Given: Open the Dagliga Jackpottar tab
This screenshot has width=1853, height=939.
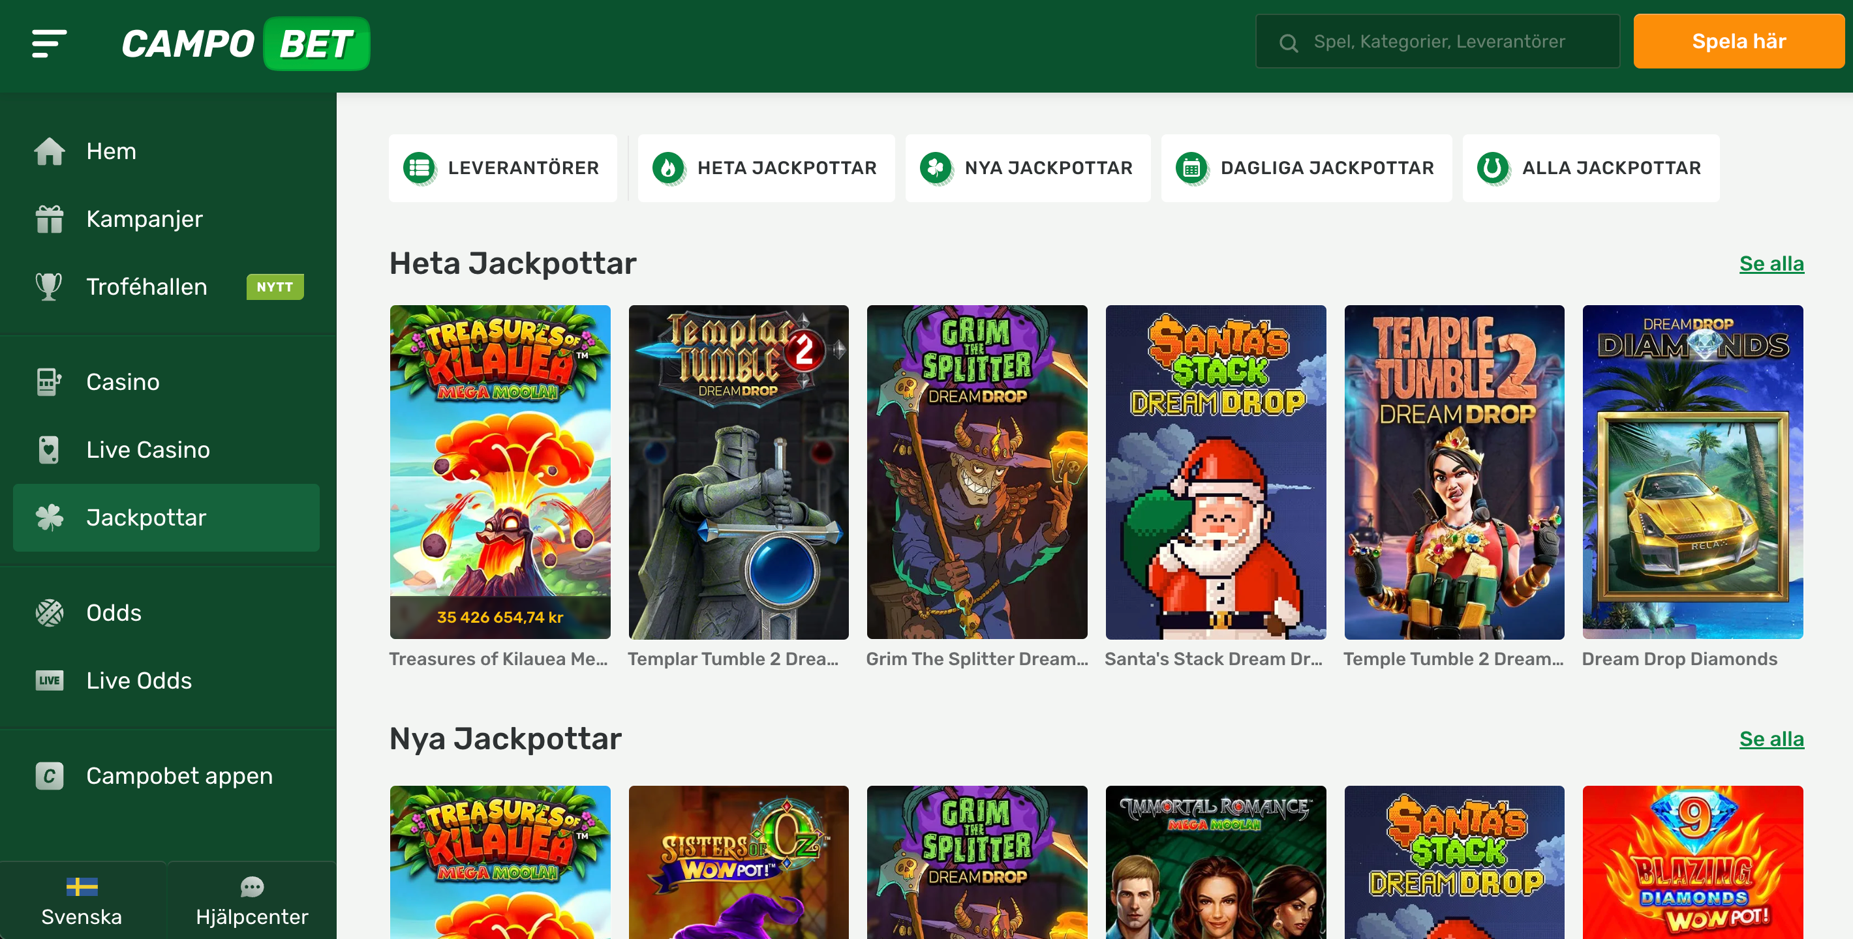Looking at the screenshot, I should (1306, 168).
